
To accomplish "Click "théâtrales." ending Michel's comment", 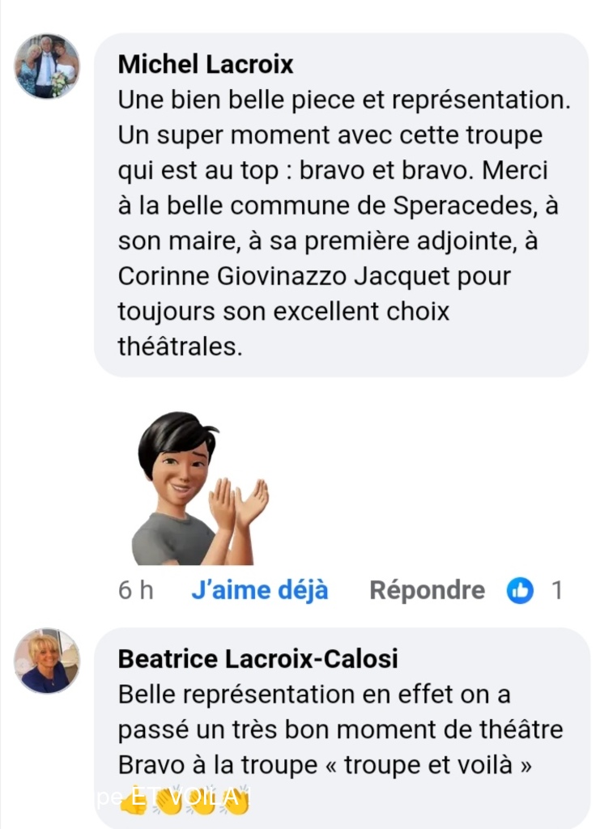I will tap(180, 346).
